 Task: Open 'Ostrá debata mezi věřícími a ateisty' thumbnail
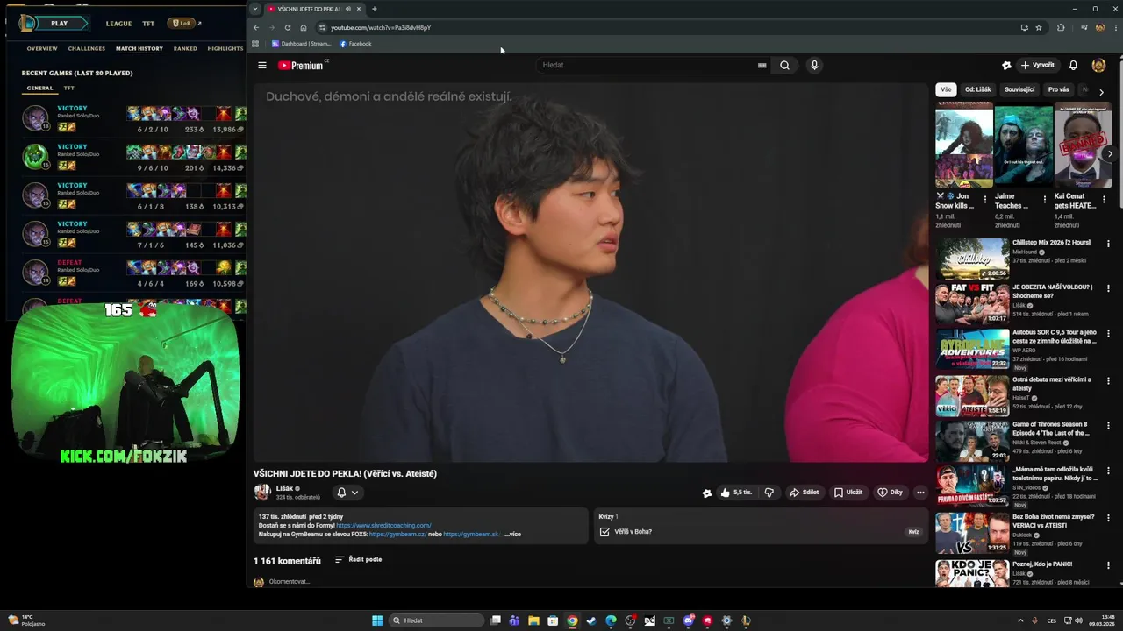pyautogui.click(x=972, y=396)
